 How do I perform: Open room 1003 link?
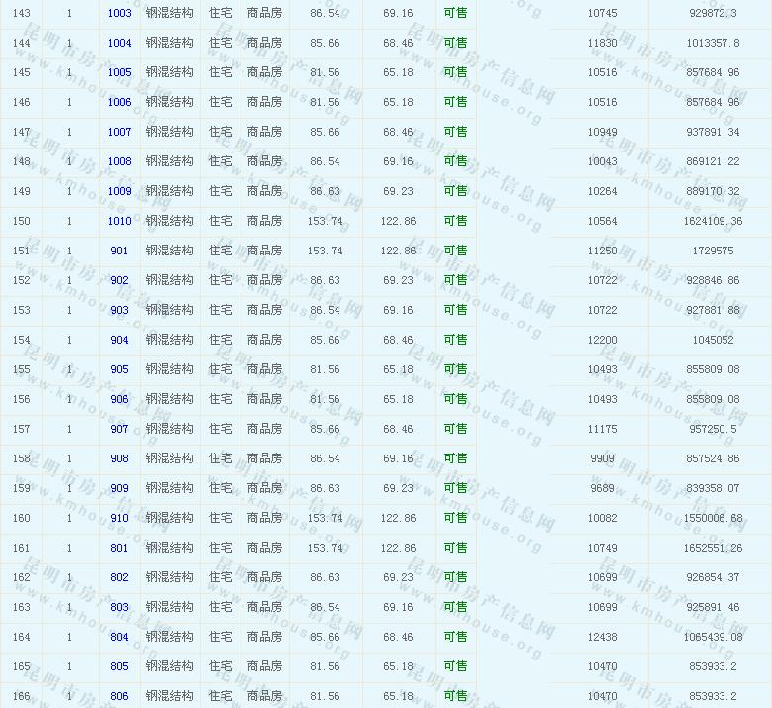pos(119,14)
